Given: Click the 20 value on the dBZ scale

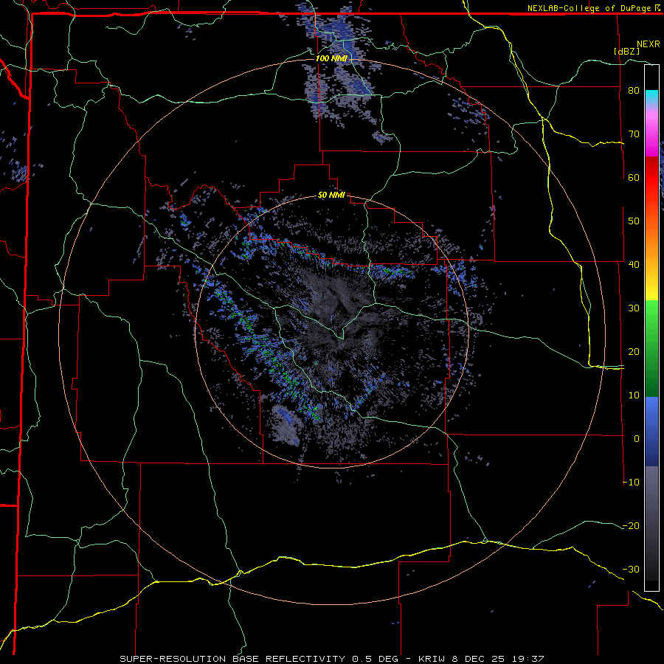Looking at the screenshot, I should pos(634,352).
